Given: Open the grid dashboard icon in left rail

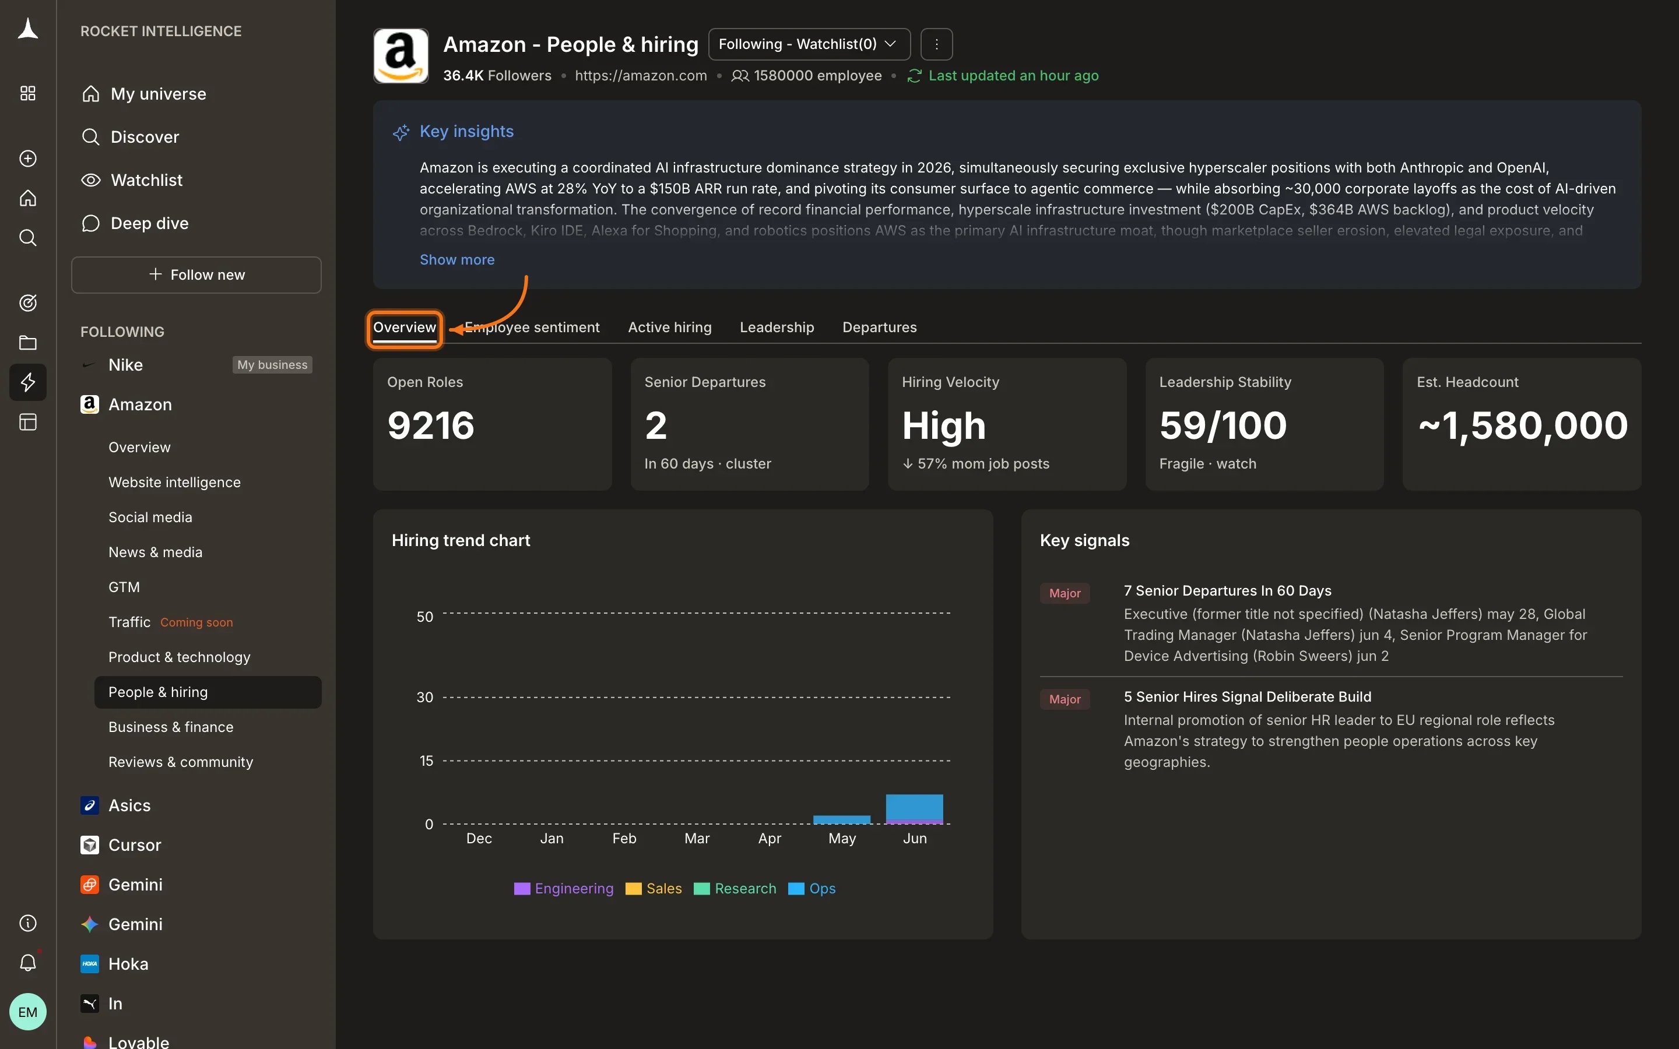Looking at the screenshot, I should click(x=28, y=93).
